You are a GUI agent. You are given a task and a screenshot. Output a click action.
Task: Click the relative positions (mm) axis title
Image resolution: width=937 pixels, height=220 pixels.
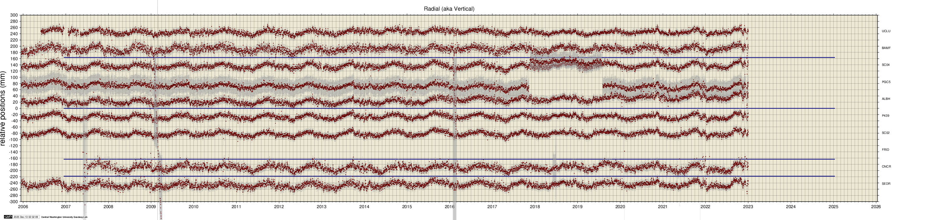pyautogui.click(x=4, y=109)
